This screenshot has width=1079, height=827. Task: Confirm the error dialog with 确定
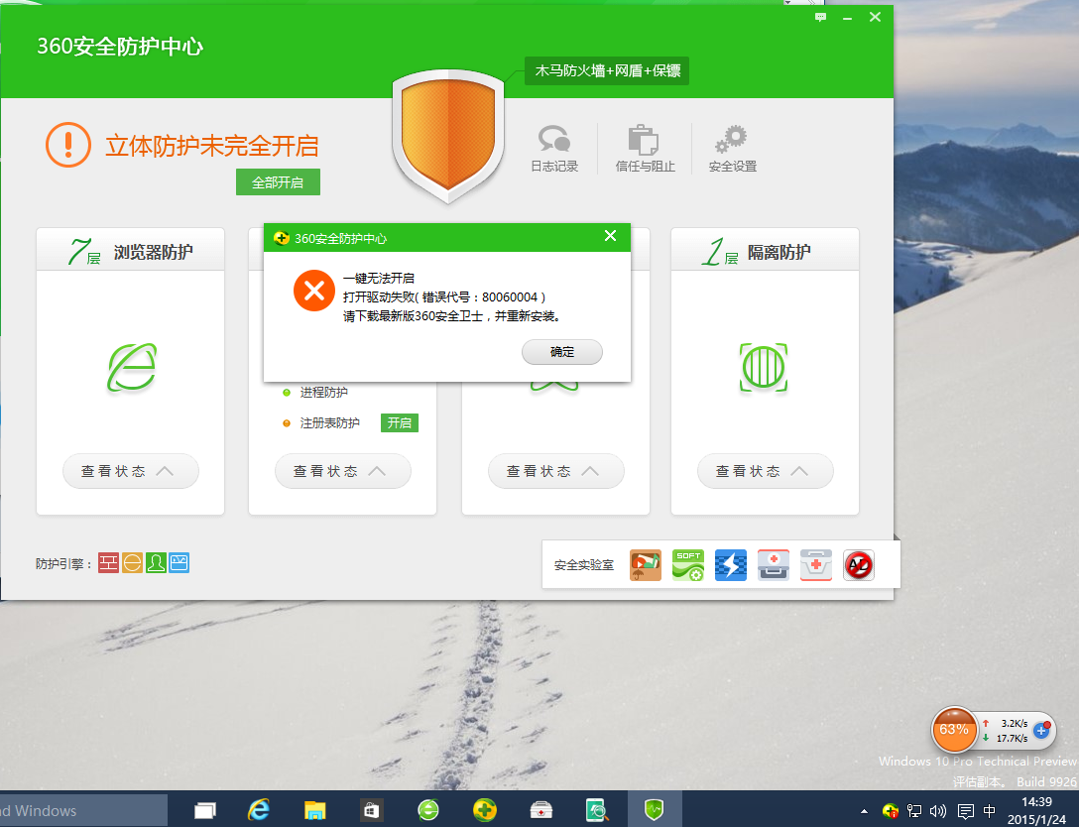pyautogui.click(x=562, y=352)
